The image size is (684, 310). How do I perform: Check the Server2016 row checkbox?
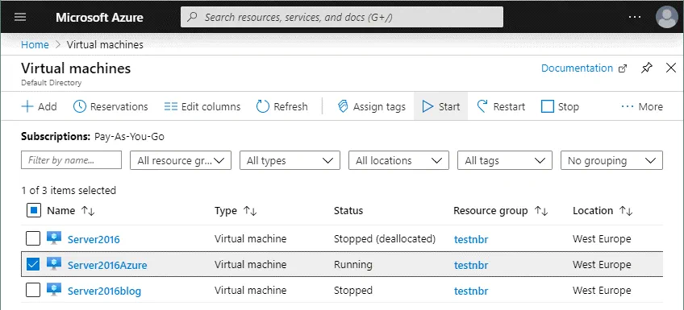(x=33, y=238)
